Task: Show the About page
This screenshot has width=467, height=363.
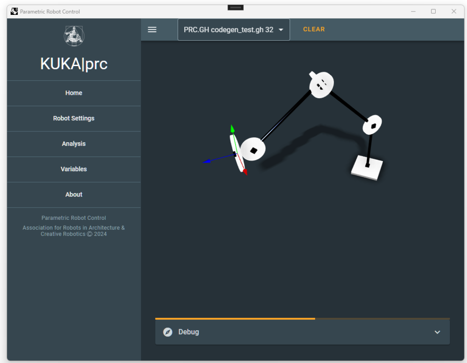Action: 74,194
